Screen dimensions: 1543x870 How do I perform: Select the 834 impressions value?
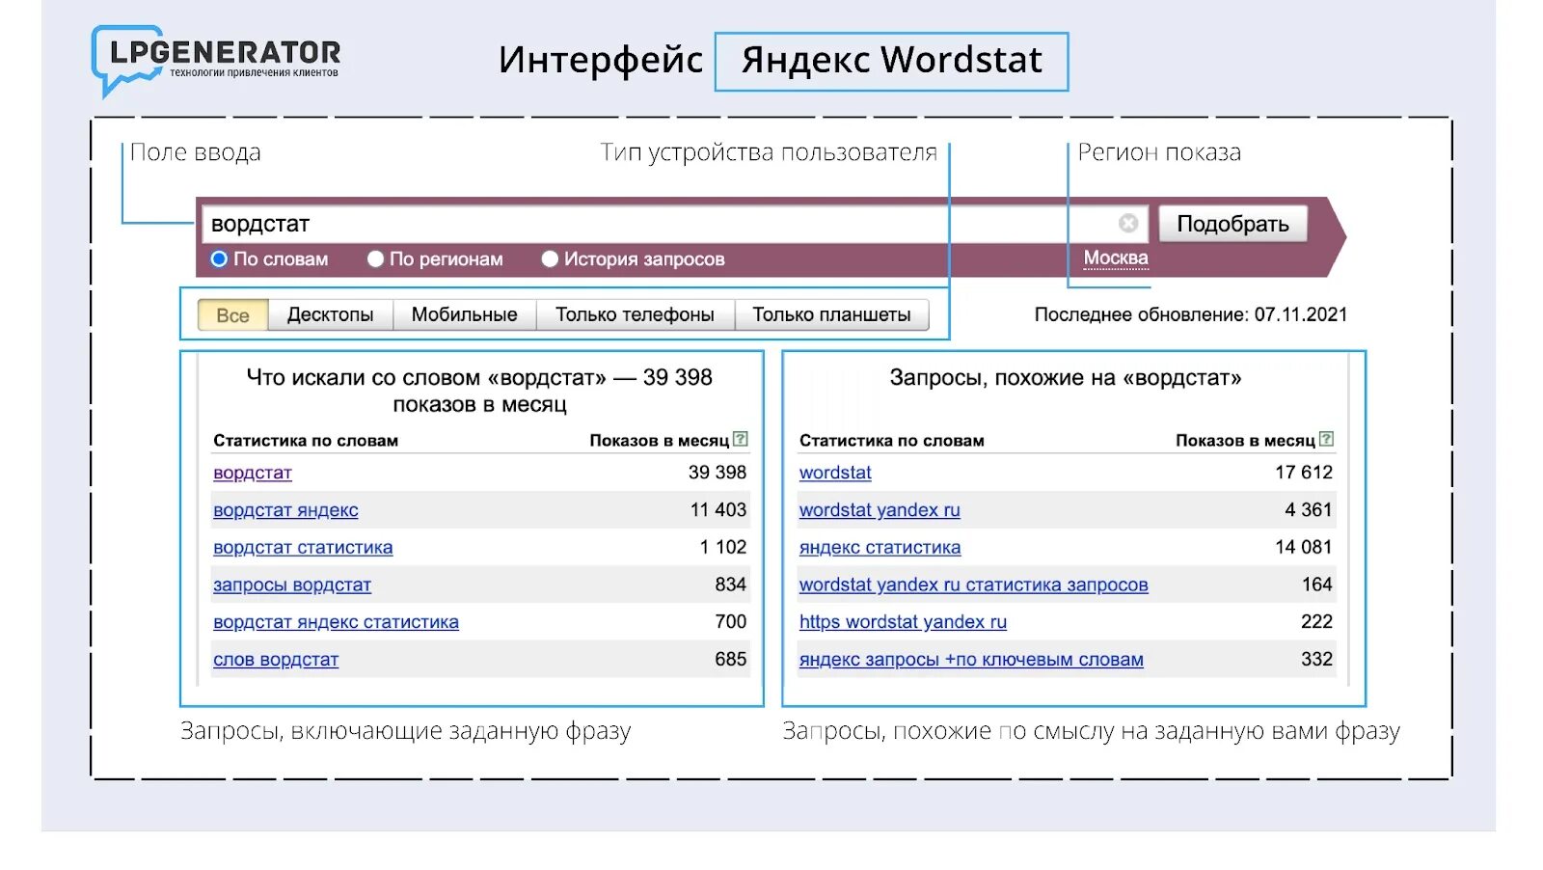(731, 585)
